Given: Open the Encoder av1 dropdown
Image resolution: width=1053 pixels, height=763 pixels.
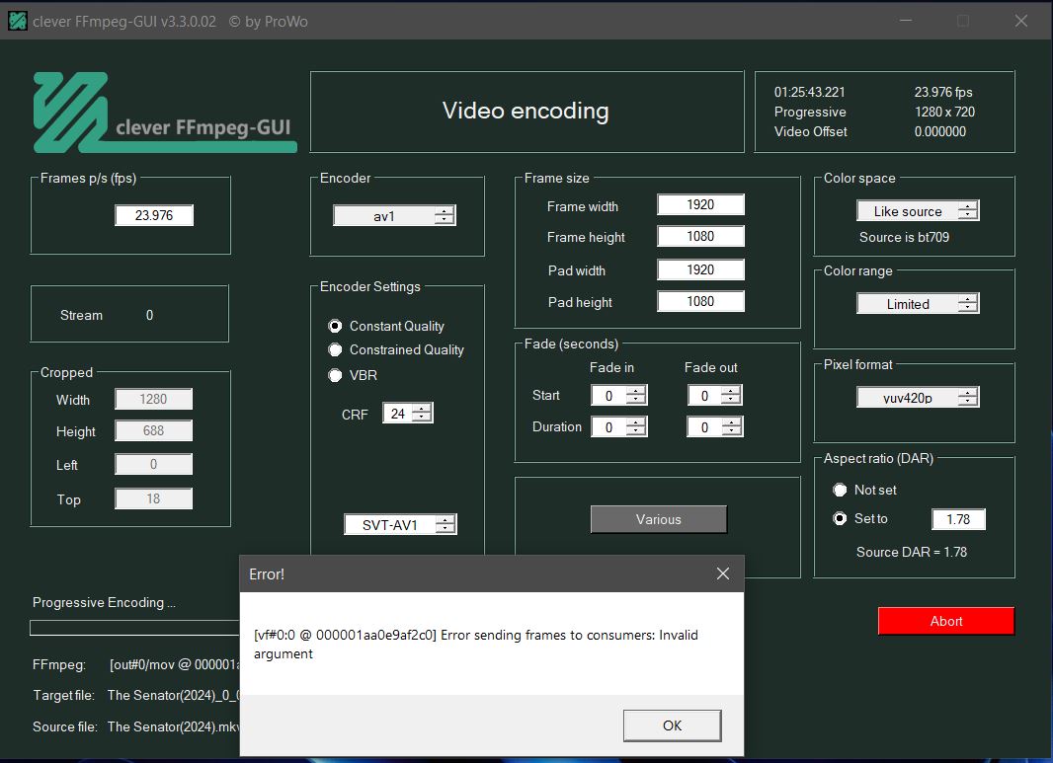Looking at the screenshot, I should 395,215.
